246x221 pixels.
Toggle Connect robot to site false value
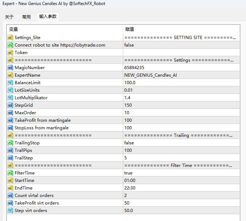pos(129,45)
